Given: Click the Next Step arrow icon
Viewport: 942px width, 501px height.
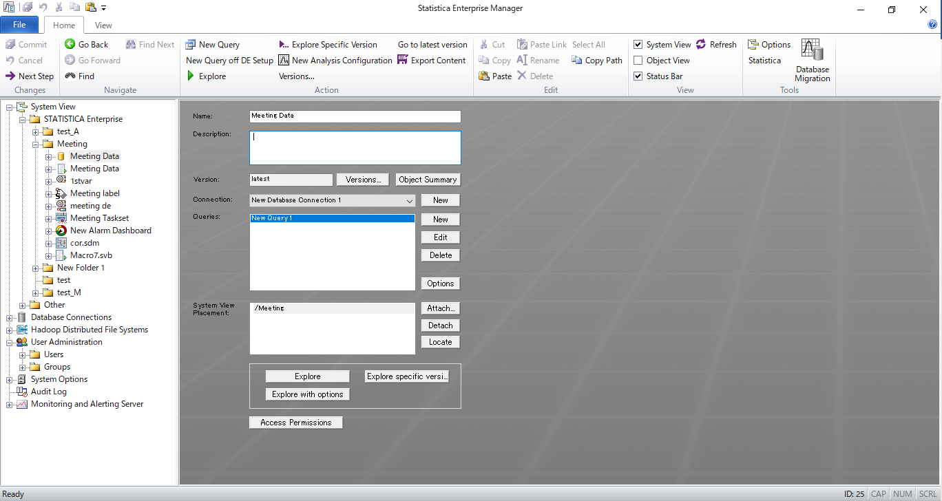Looking at the screenshot, I should point(10,76).
